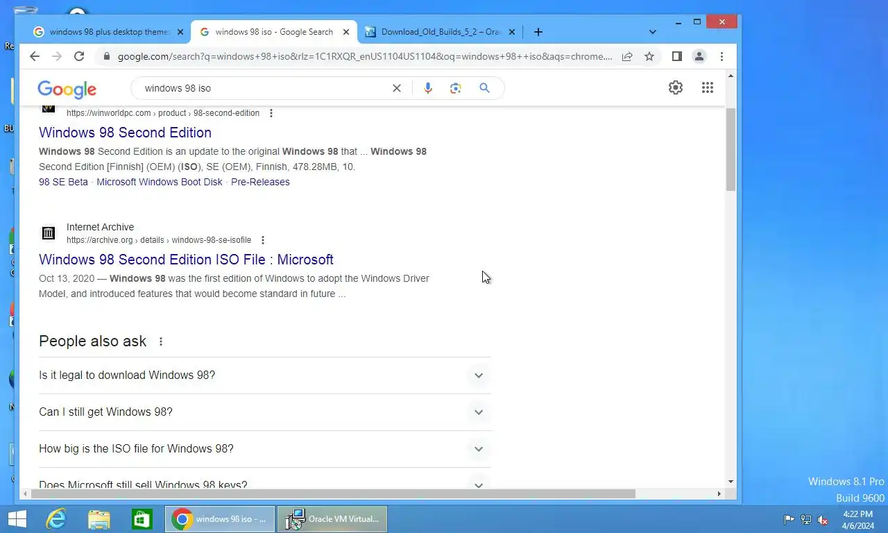Click the muted volume tray icon
888x533 pixels.
point(823,519)
